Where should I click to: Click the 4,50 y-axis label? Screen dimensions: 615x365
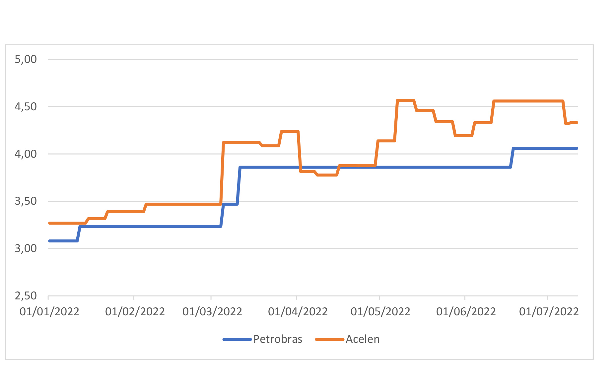coord(26,107)
